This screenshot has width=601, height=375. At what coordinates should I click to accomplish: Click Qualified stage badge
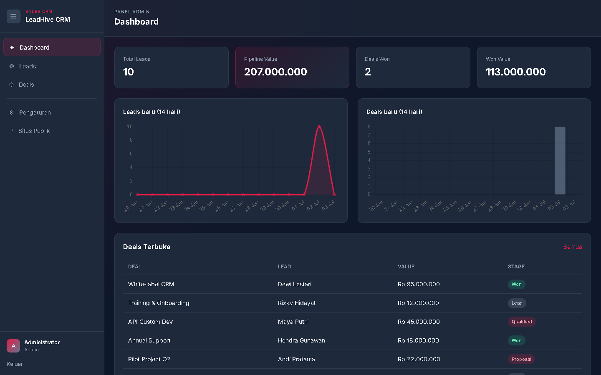522,322
